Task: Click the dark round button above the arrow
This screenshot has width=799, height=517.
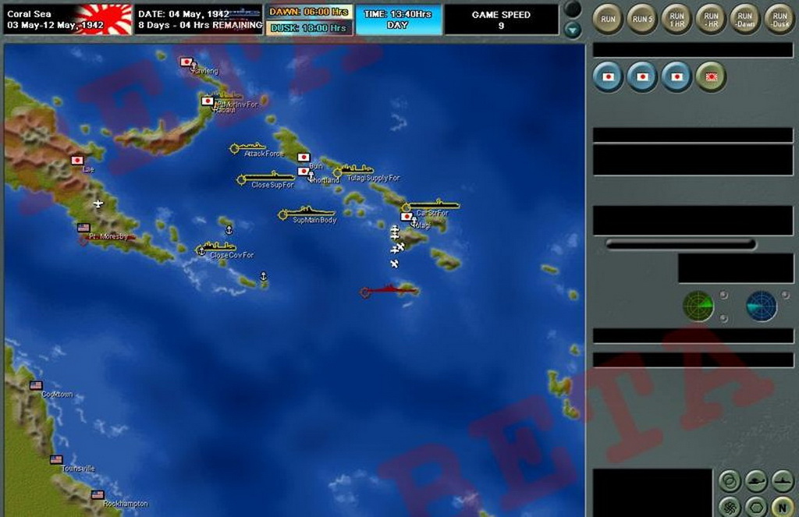Action: (x=574, y=9)
